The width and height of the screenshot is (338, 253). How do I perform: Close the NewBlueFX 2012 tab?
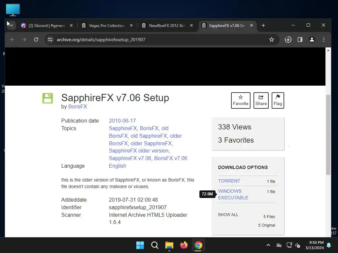(191, 25)
